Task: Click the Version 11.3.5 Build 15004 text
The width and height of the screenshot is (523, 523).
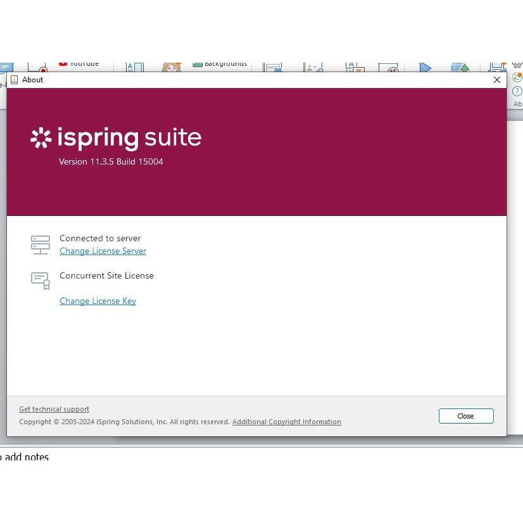Action: pyautogui.click(x=111, y=161)
